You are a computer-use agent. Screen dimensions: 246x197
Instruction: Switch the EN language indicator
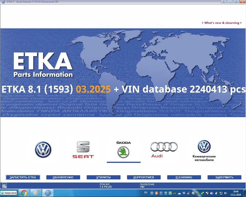146,192
